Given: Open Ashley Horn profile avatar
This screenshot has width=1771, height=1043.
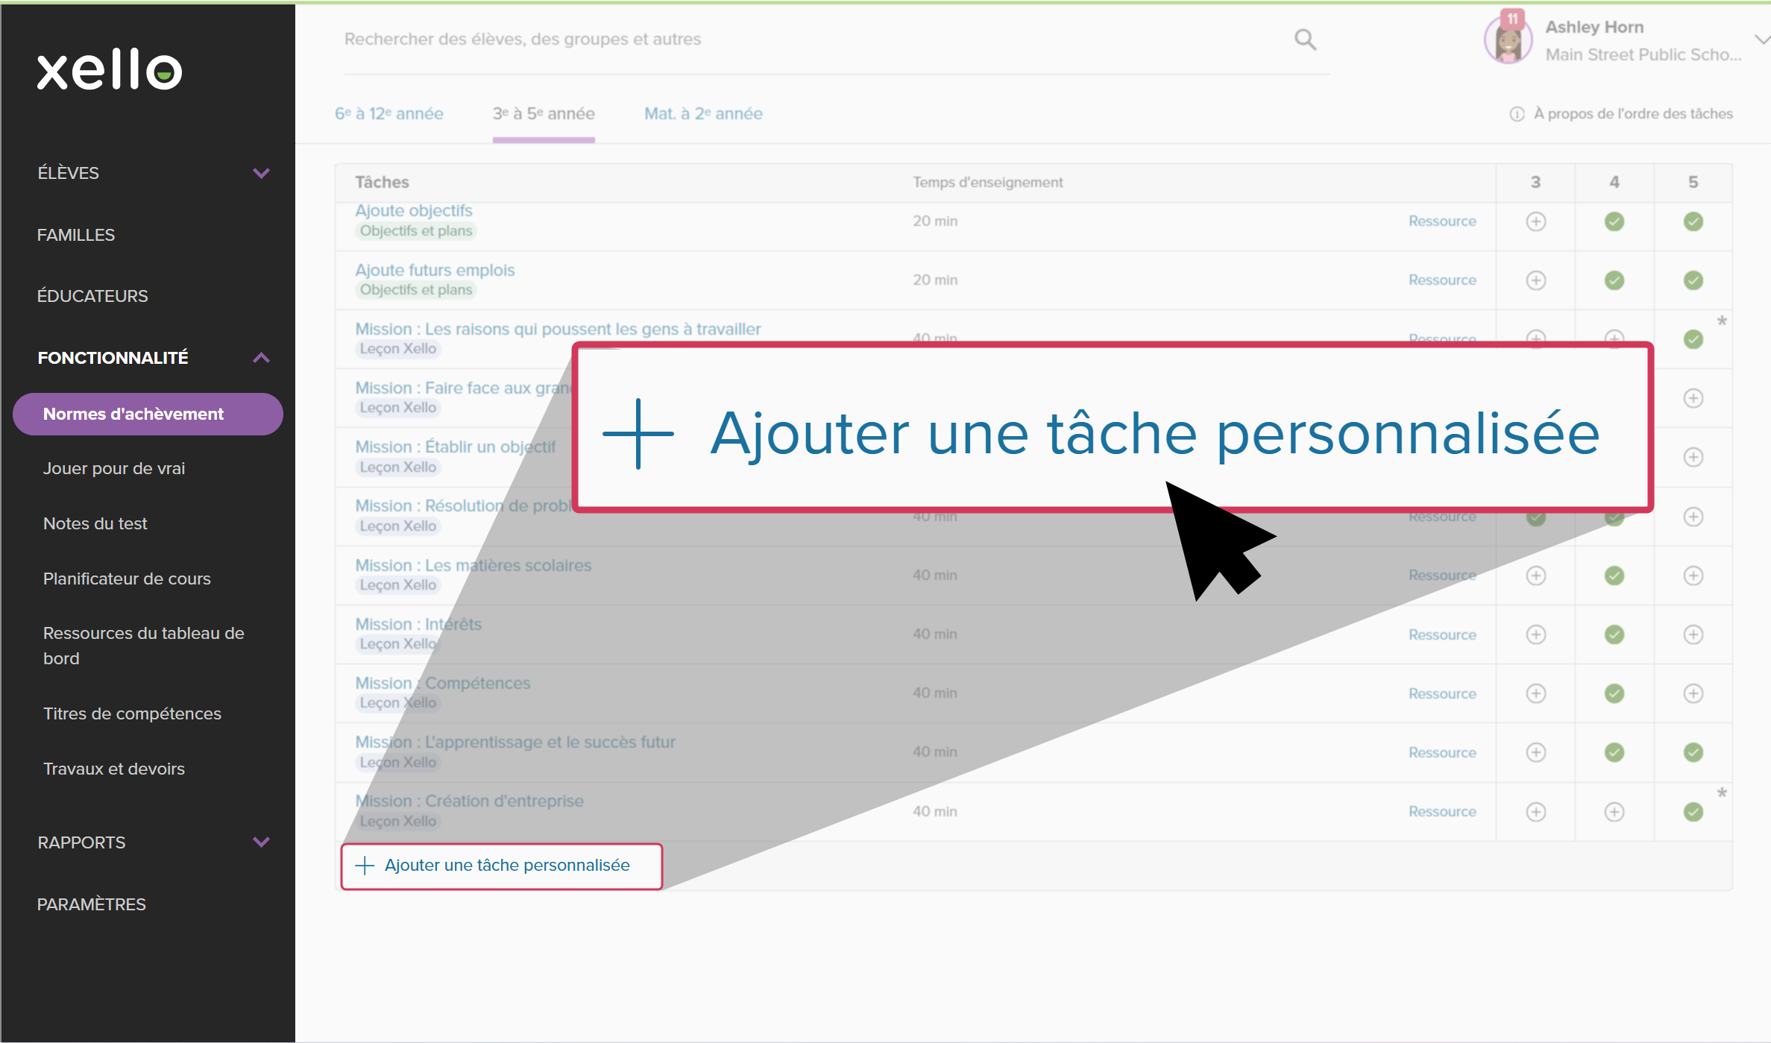Looking at the screenshot, I should tap(1508, 41).
